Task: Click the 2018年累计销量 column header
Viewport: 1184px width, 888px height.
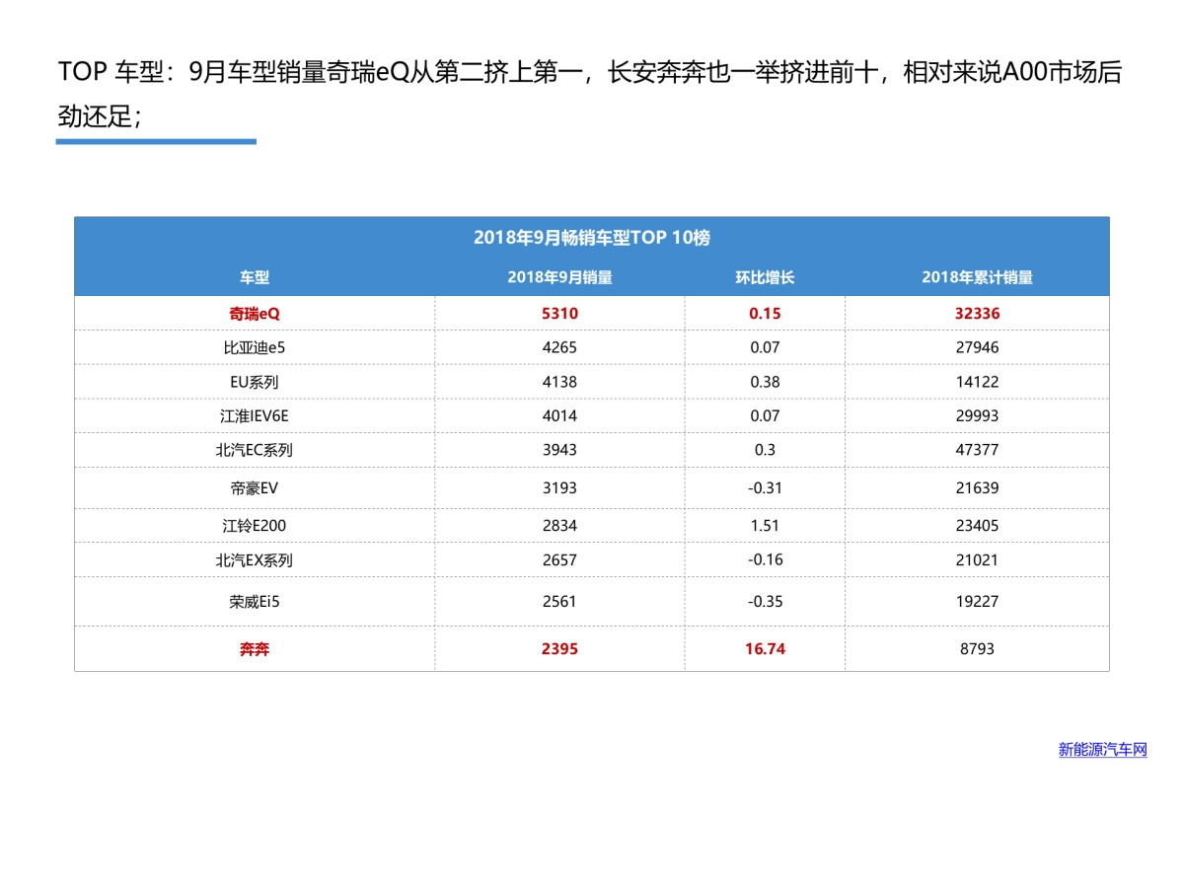Action: [x=979, y=277]
